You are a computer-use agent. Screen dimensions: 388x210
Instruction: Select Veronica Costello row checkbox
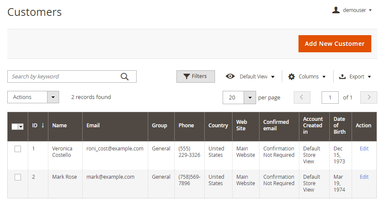coord(18,149)
